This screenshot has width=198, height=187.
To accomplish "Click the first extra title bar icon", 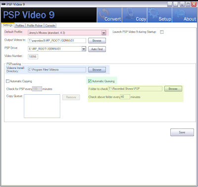I will pyautogui.click(x=170, y=4).
